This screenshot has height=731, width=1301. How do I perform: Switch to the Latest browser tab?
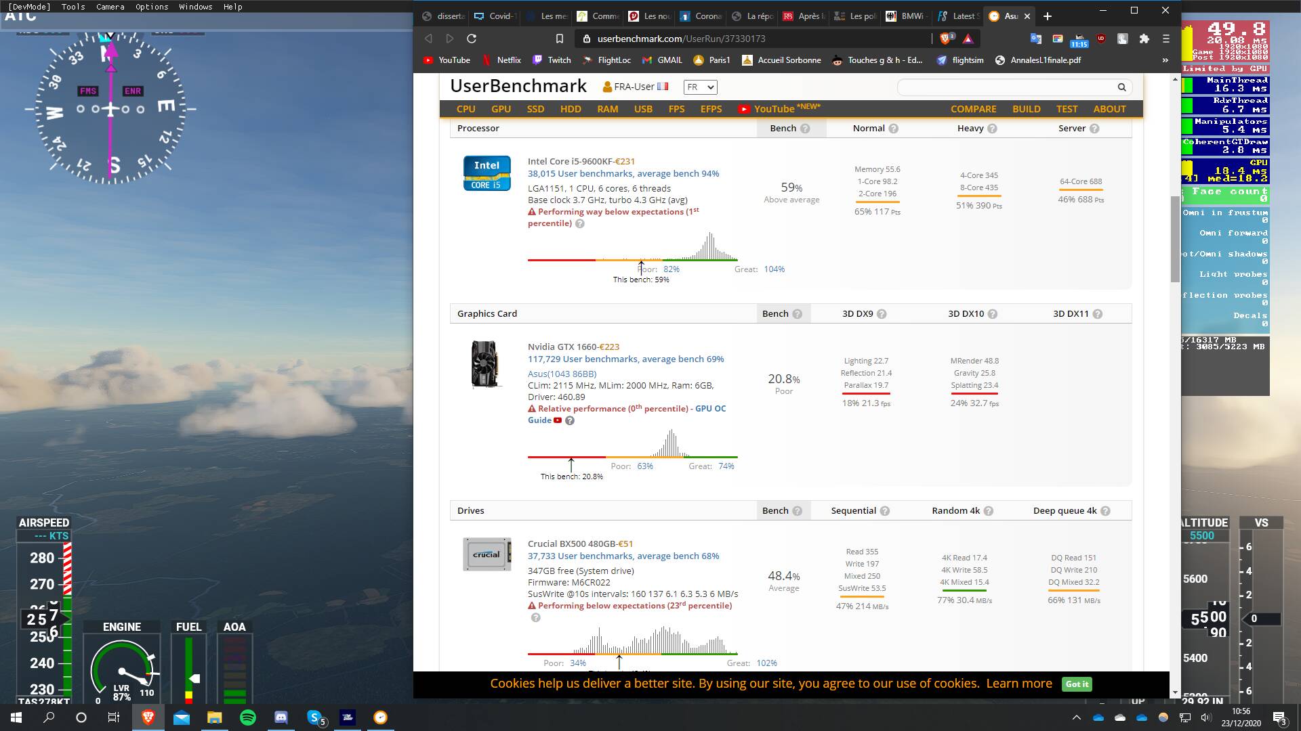[958, 16]
